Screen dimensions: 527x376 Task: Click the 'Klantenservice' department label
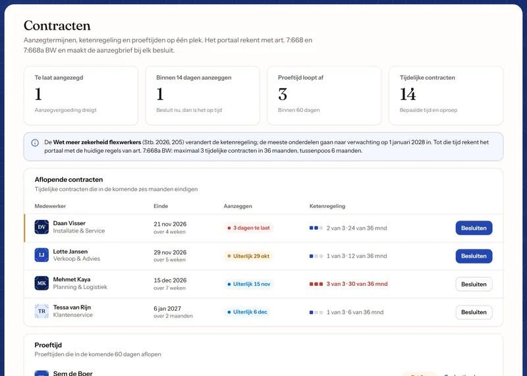[73, 315]
